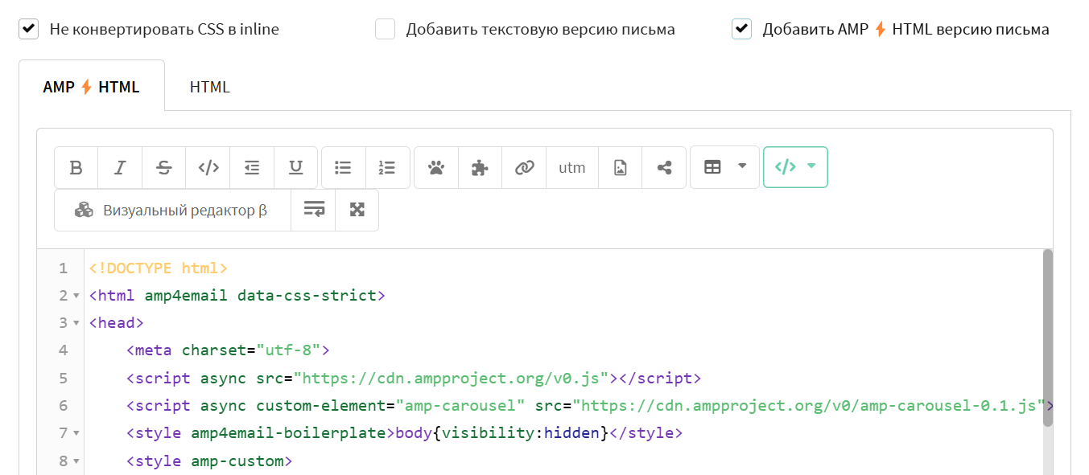Click line number 1 in gutter
The width and height of the screenshot is (1089, 475).
(64, 268)
